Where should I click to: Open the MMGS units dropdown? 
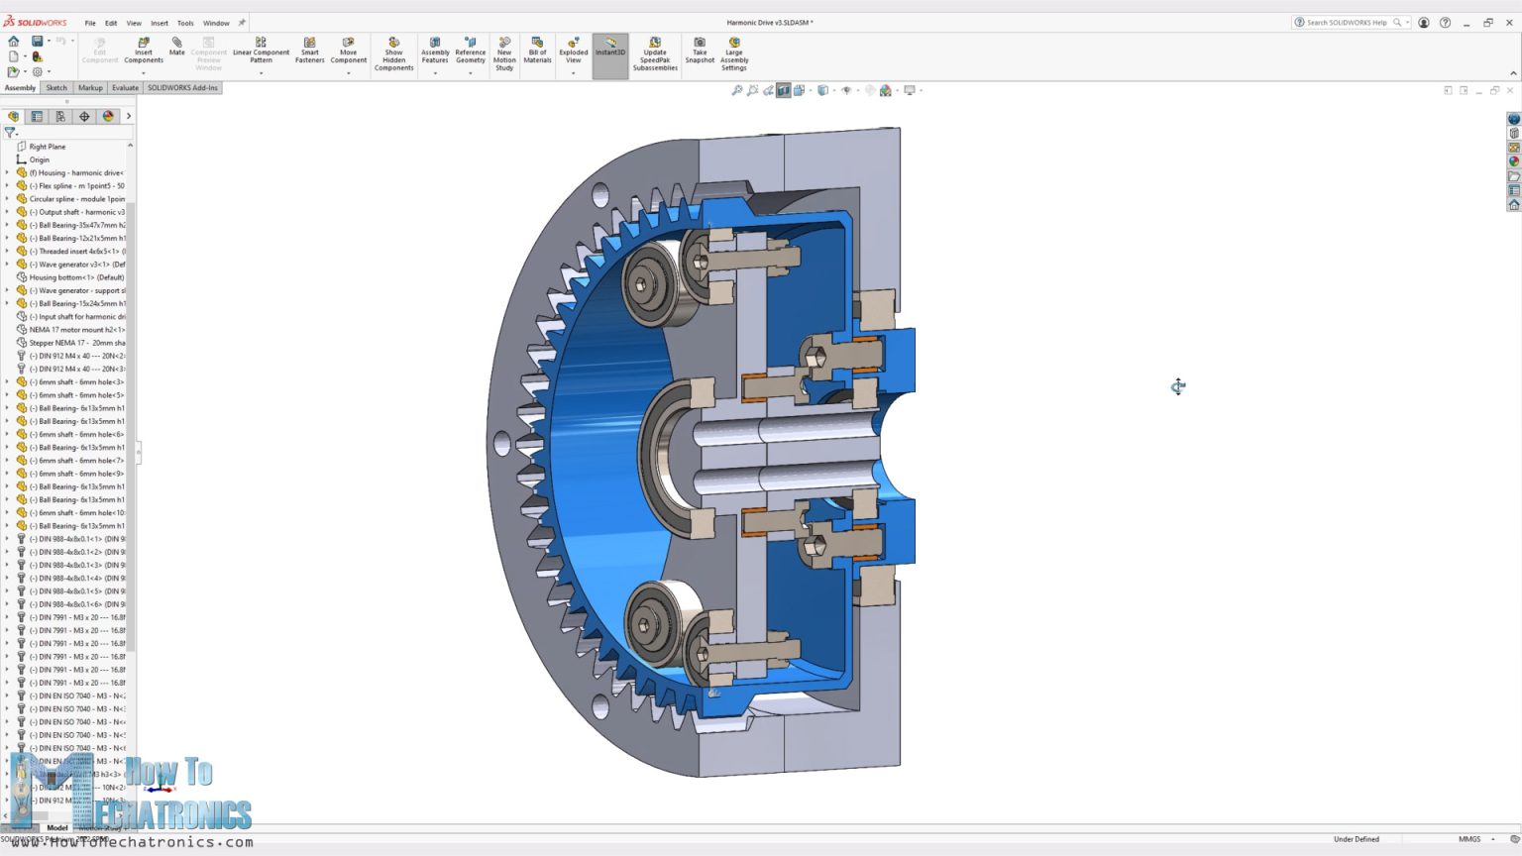[1492, 838]
